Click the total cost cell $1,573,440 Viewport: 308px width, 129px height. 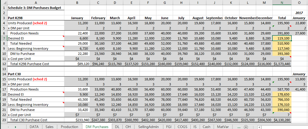pos(282,64)
